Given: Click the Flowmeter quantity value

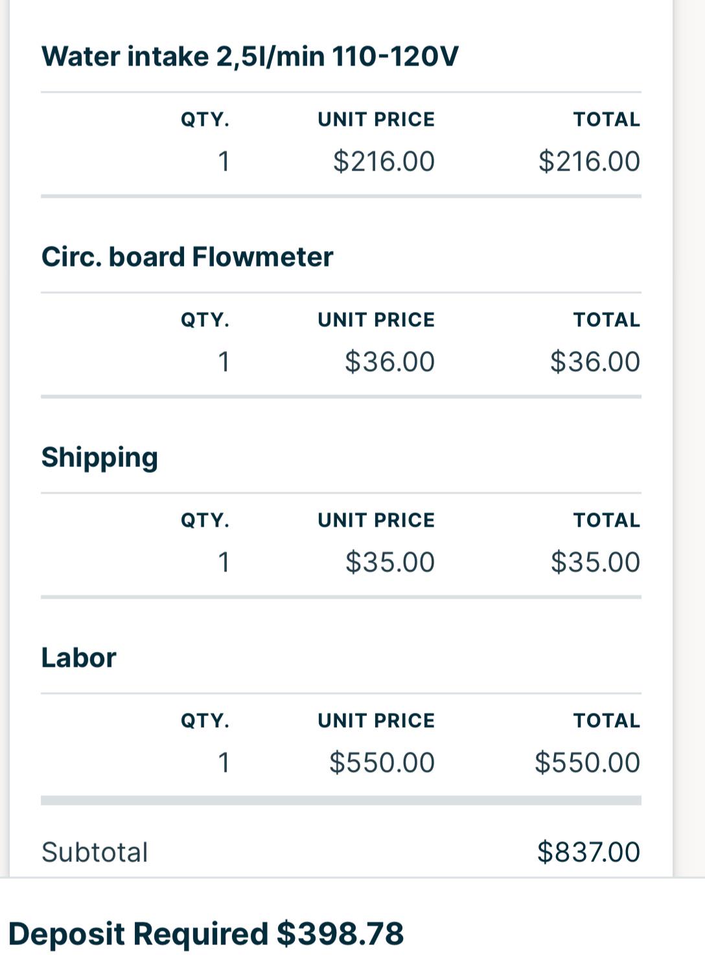Looking at the screenshot, I should (224, 362).
